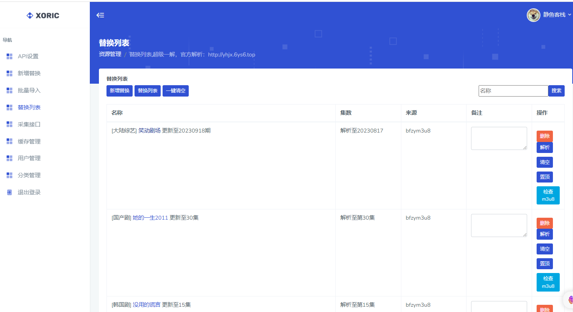Collapse sidebar with the back arrow icon

[x=100, y=15]
